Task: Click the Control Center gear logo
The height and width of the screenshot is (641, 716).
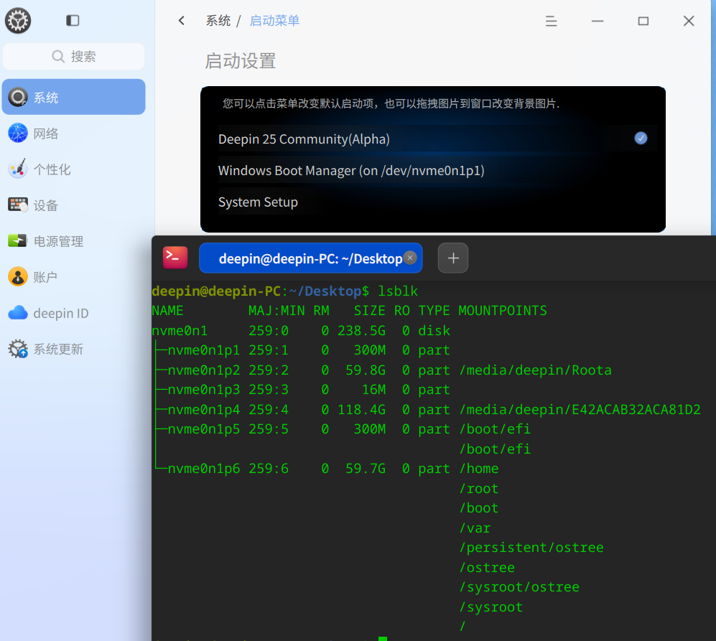Action: (18, 21)
